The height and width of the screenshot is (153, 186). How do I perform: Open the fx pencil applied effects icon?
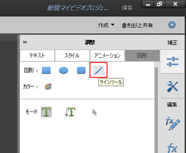tap(173, 123)
